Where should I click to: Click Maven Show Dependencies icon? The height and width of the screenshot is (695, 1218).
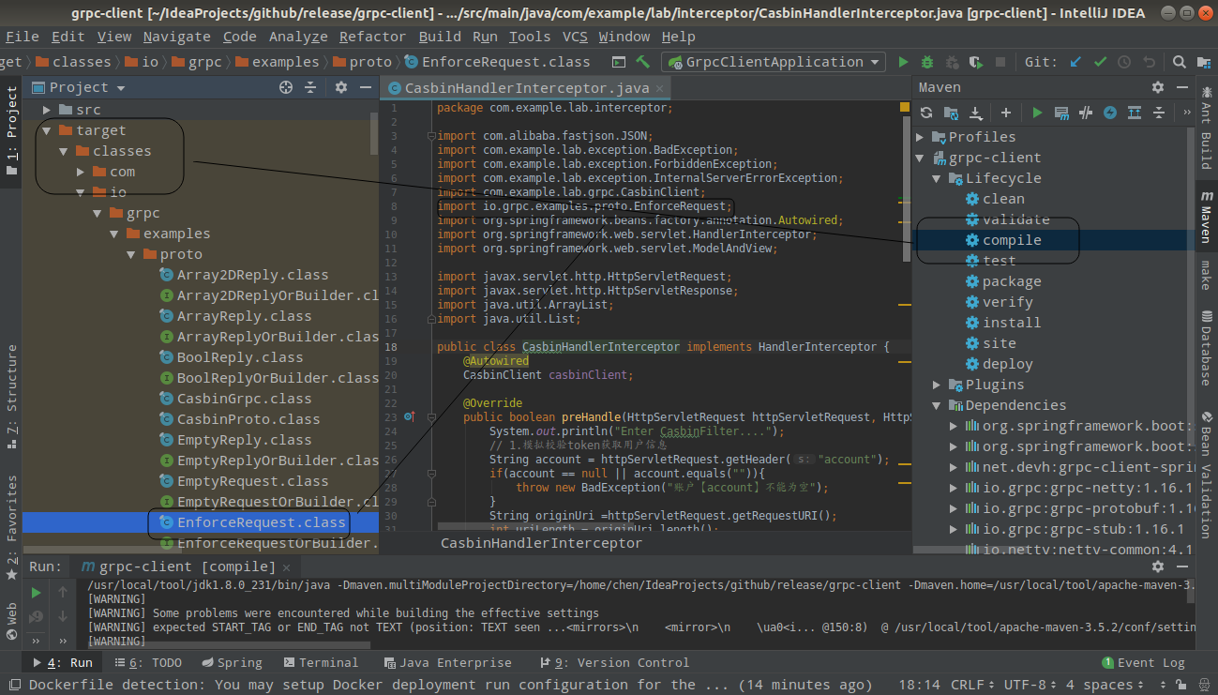[x=1135, y=113]
